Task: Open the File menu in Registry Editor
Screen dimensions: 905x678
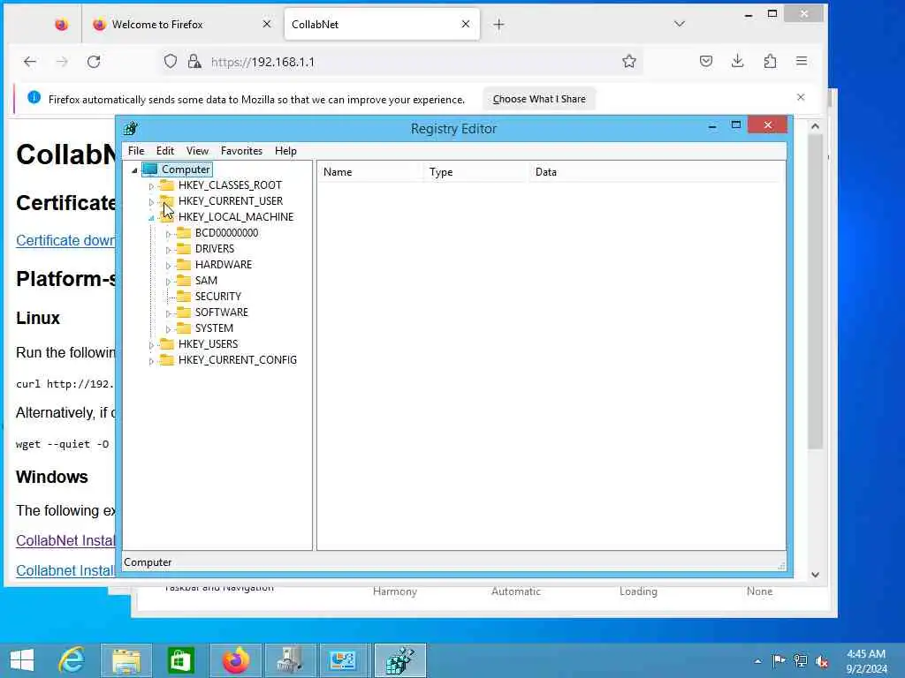Action: click(136, 151)
